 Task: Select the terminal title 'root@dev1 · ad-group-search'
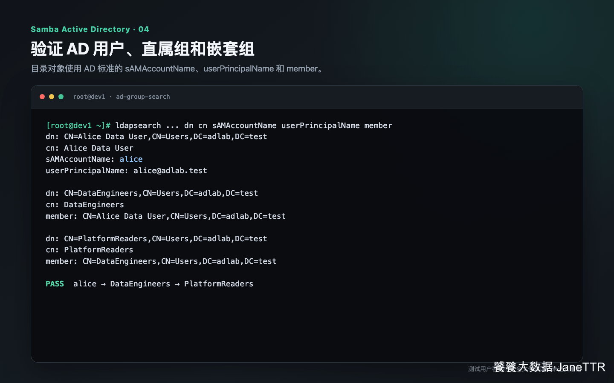[x=122, y=97]
